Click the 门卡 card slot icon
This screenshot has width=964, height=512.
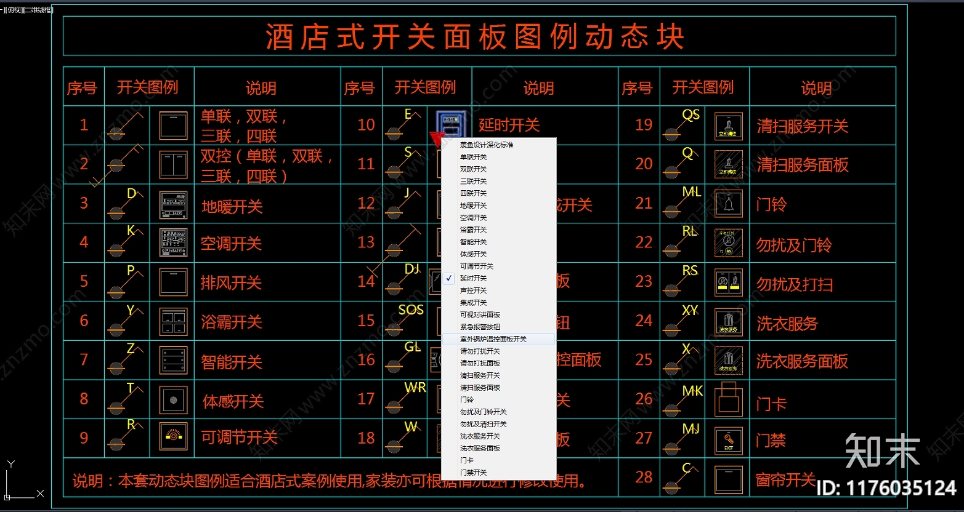728,399
